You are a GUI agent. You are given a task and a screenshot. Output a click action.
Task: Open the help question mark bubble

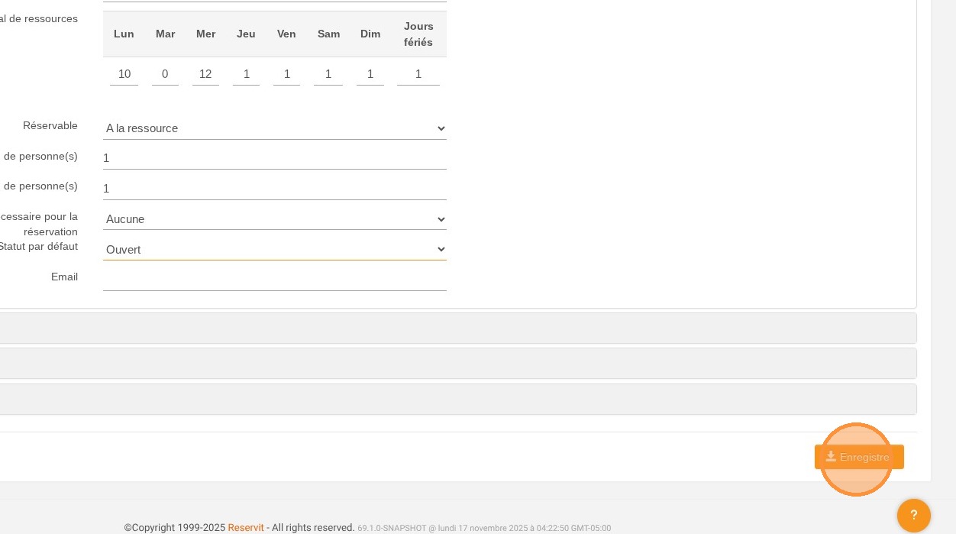[913, 515]
